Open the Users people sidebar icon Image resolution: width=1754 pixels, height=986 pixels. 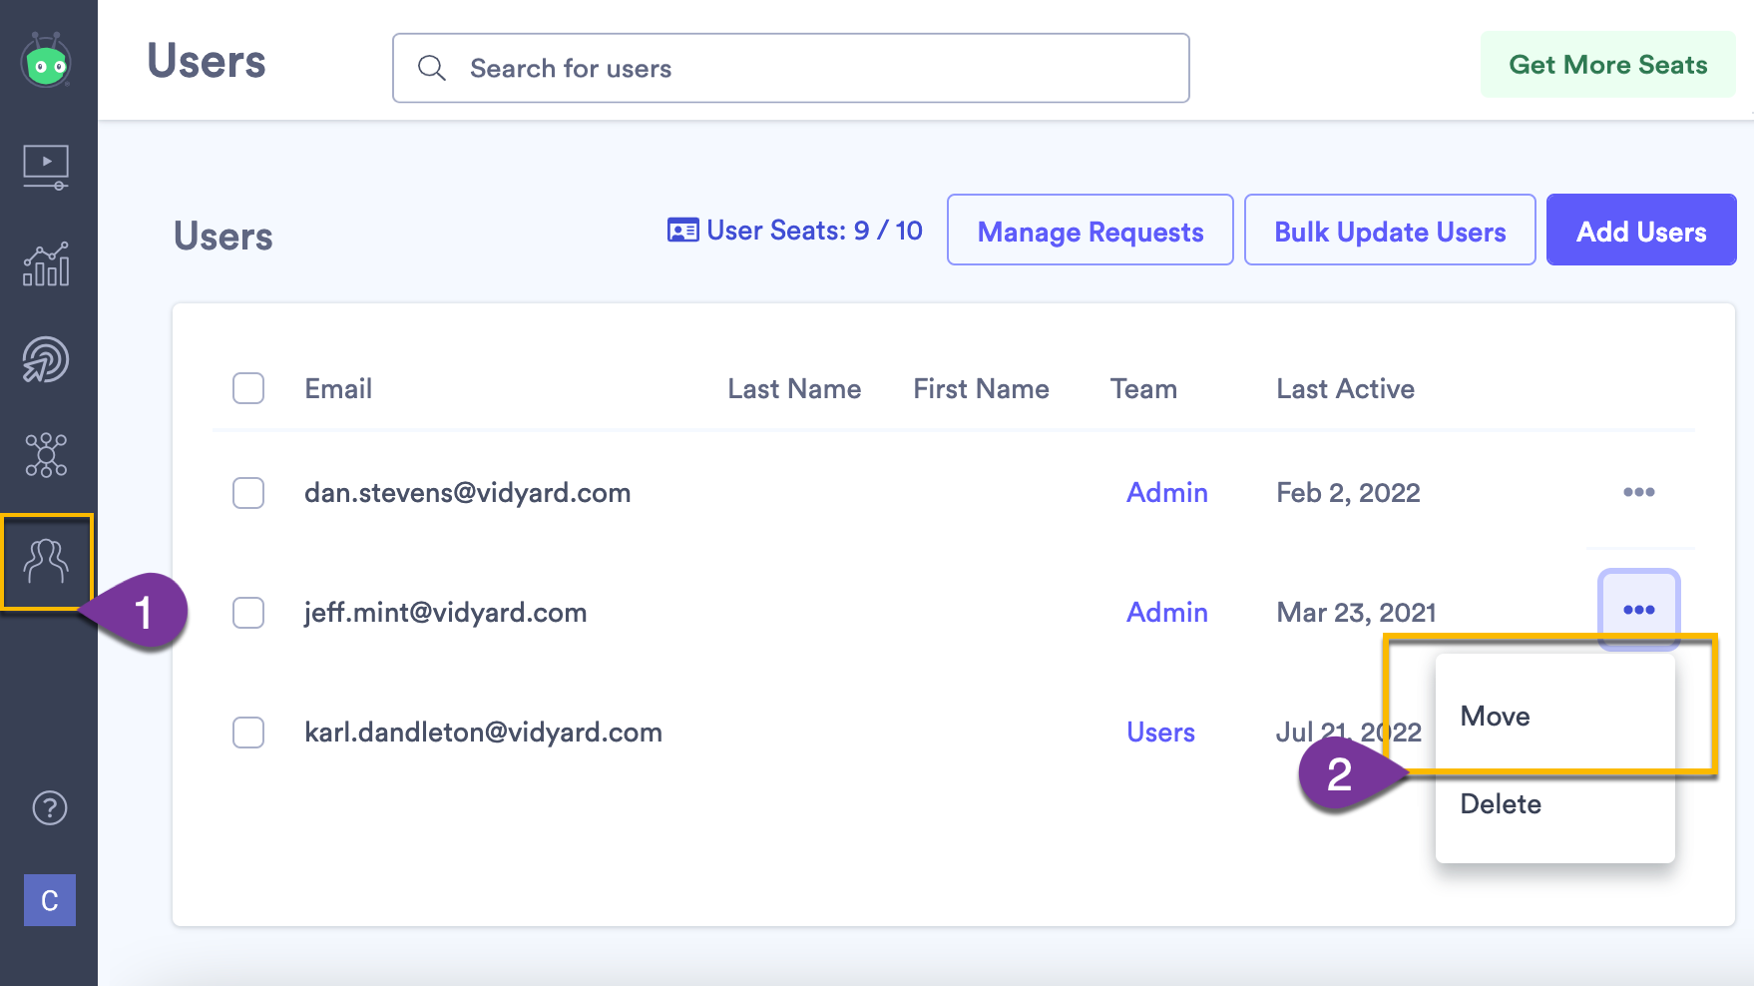point(46,561)
